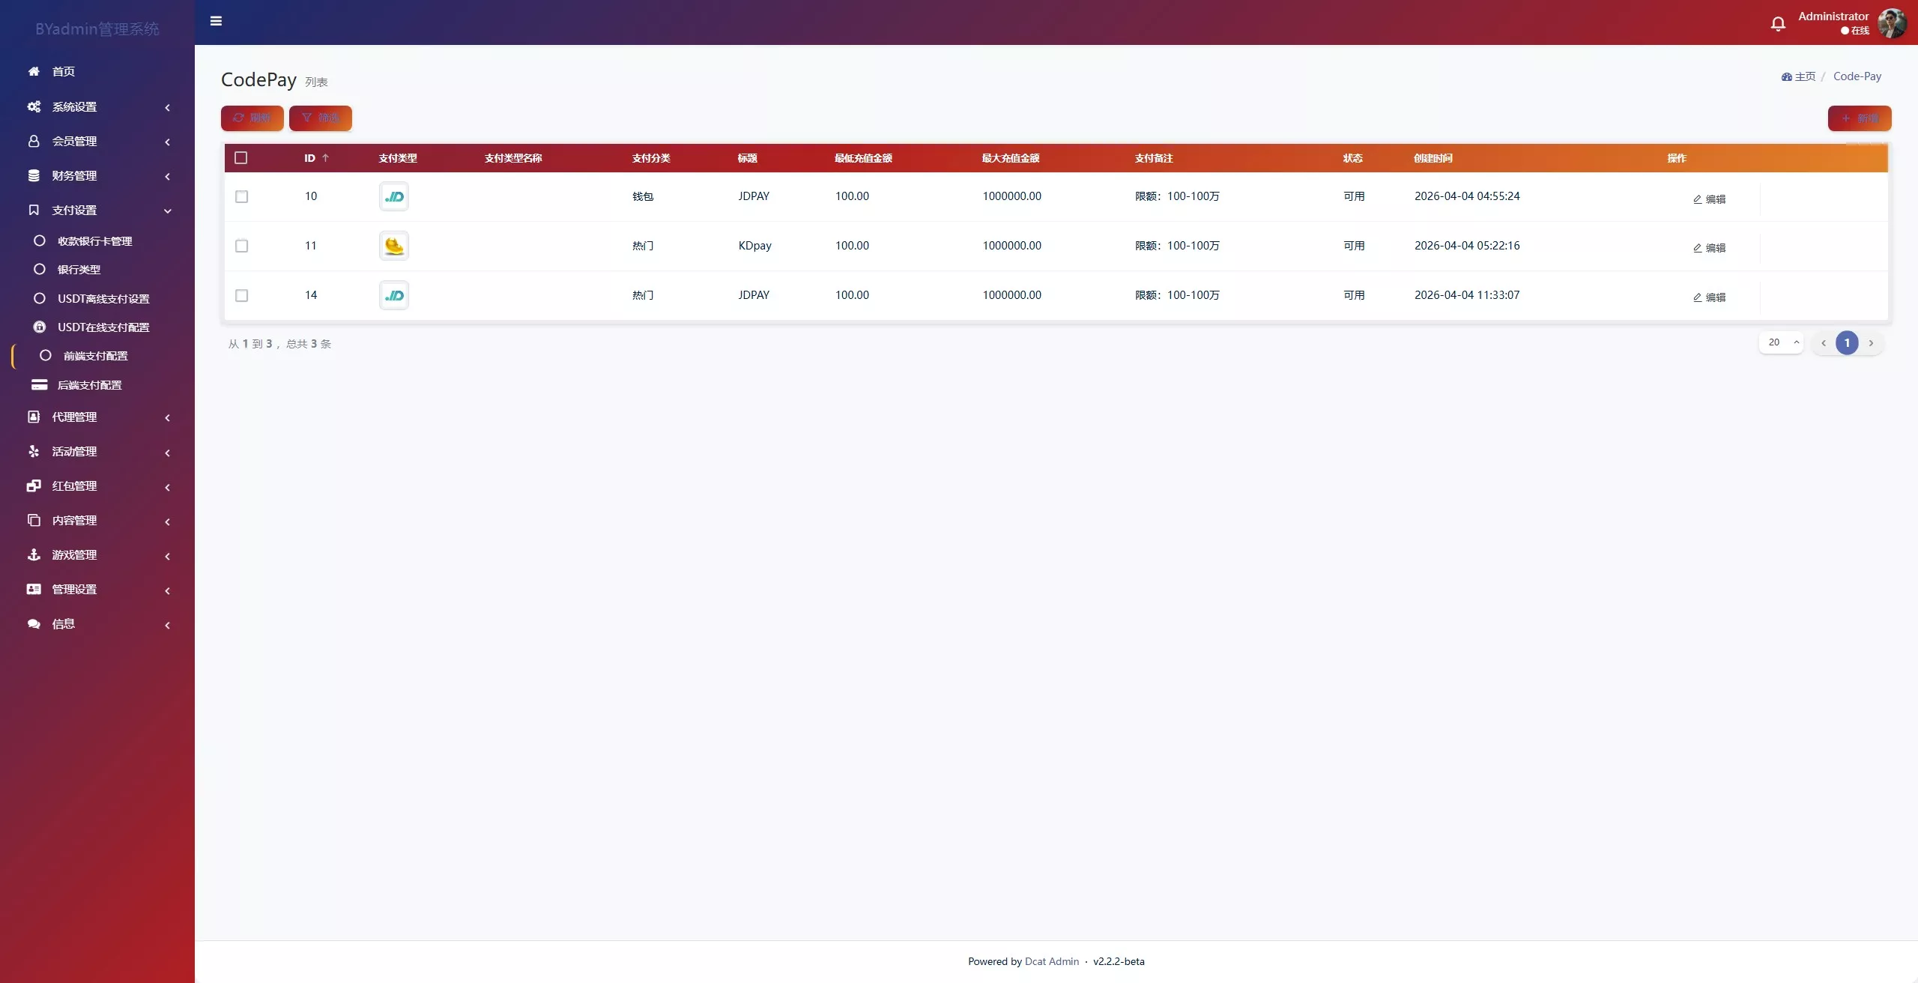Click the 首页 home icon

pos(34,71)
